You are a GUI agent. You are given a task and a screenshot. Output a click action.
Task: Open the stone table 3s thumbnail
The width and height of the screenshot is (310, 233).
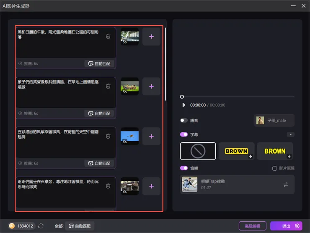[x=129, y=186]
